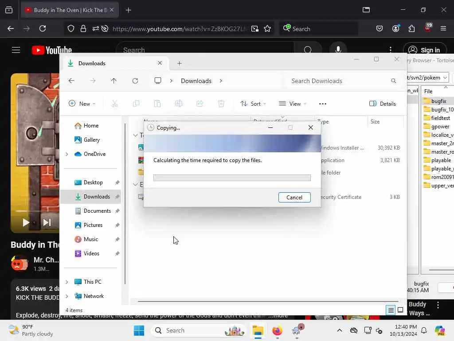Add a new File Explorer tab
Viewport: 454px width, 341px height.
pyautogui.click(x=180, y=63)
